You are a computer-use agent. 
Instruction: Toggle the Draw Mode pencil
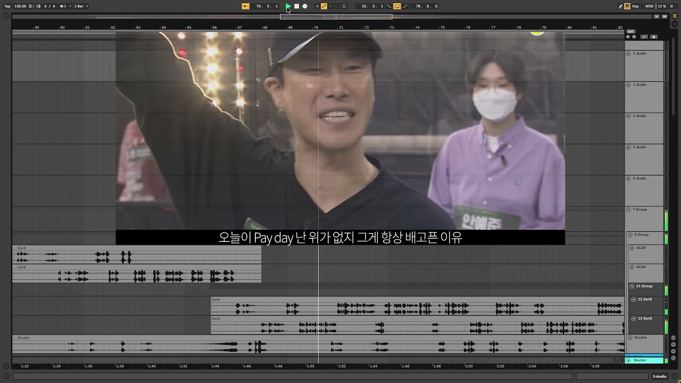click(620, 6)
